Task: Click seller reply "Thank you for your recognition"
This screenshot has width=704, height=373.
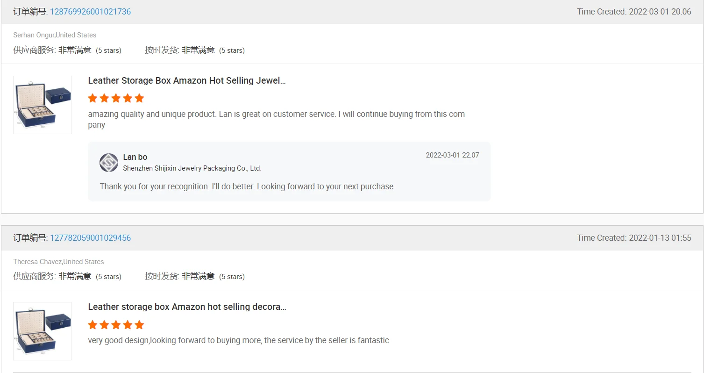Action: [x=246, y=186]
